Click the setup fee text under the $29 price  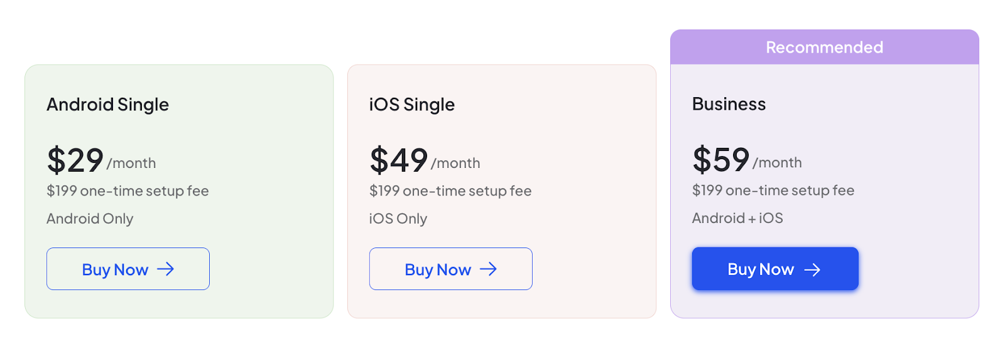point(128,191)
